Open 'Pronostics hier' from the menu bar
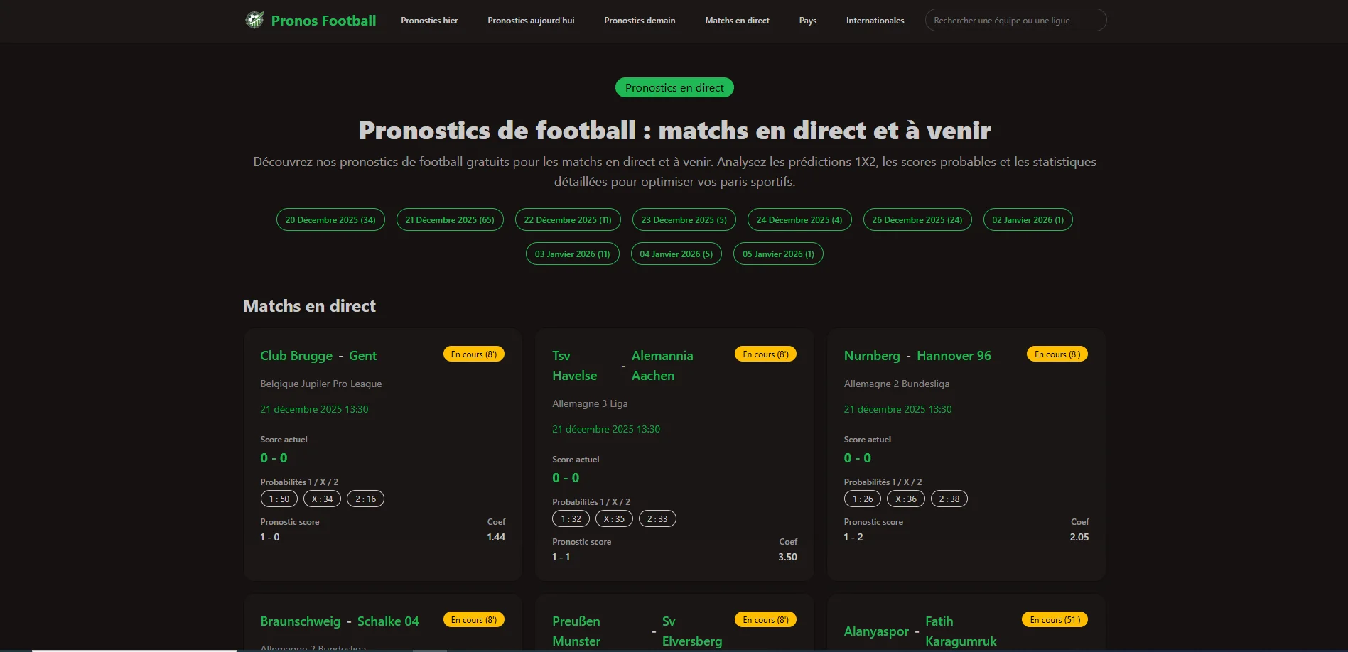The image size is (1348, 652). (429, 21)
